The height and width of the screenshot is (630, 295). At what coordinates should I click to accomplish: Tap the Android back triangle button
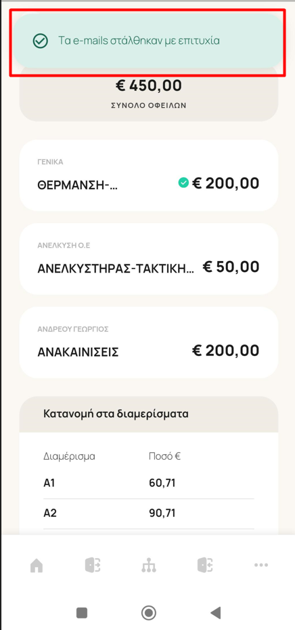216,613
